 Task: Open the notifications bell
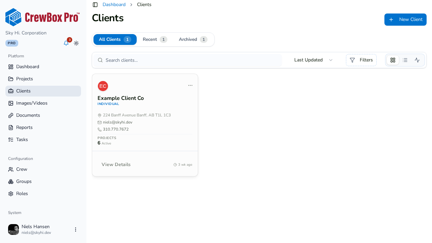tap(66, 43)
